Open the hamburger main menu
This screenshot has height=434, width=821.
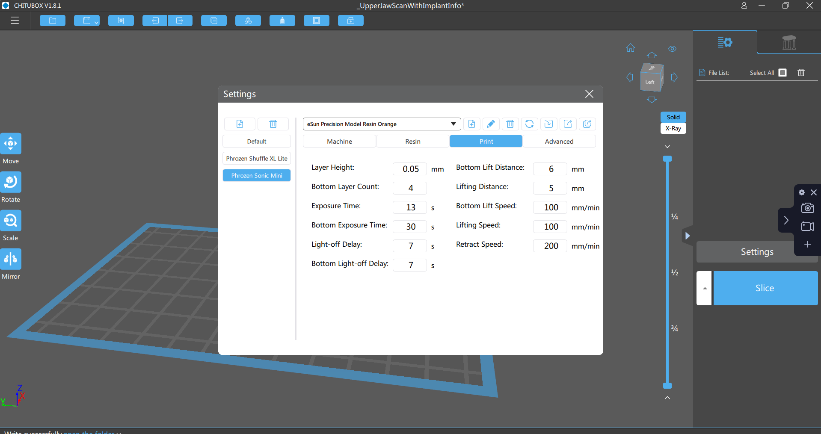point(15,21)
